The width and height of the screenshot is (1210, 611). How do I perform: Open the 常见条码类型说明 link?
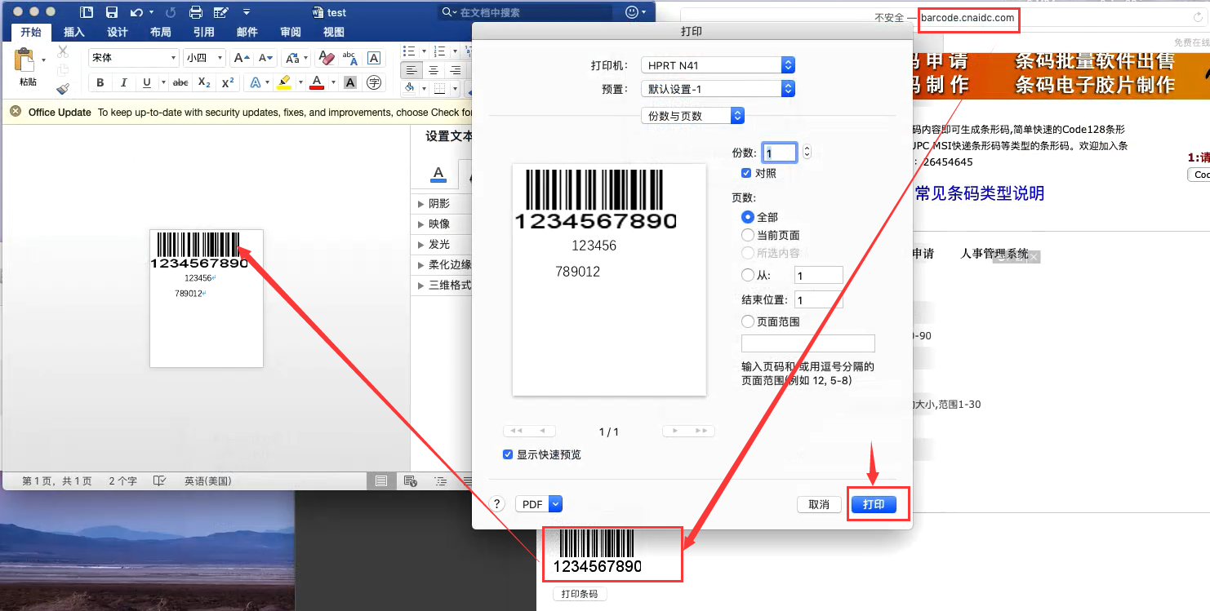point(979,193)
